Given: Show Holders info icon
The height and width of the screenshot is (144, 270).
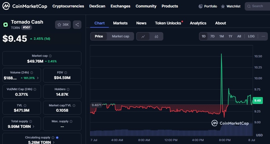Looking at the screenshot, I should (68, 89).
